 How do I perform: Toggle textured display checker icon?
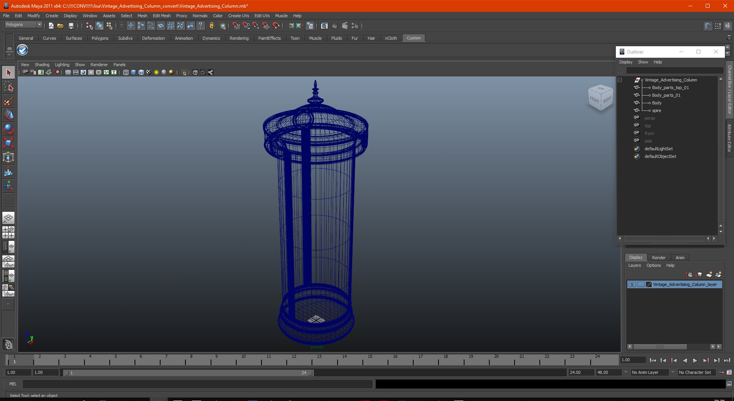(149, 72)
